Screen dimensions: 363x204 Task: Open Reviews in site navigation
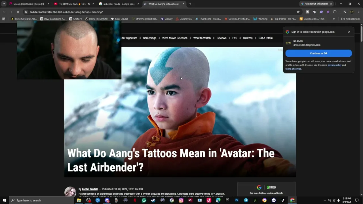[221, 38]
